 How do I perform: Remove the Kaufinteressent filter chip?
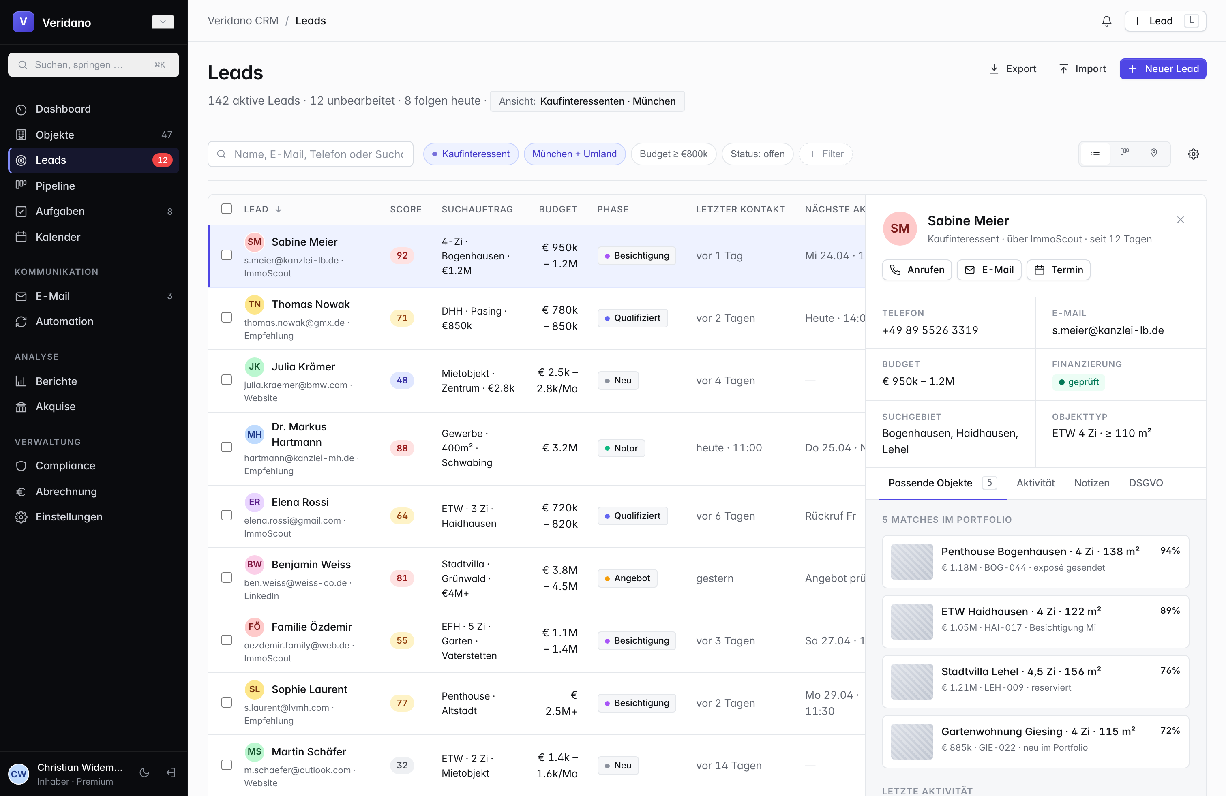(470, 154)
